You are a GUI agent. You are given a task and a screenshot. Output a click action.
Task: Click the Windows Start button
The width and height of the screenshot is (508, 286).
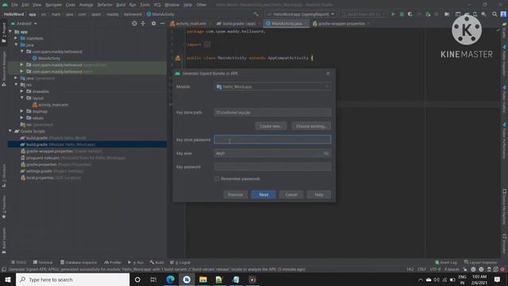click(8, 280)
